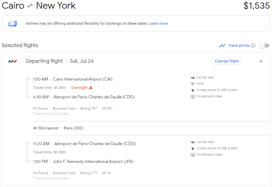Click the Change flight button

coord(226,61)
